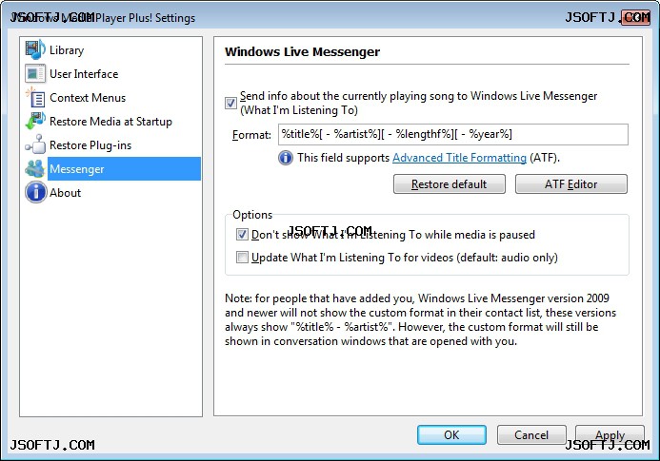Image resolution: width=660 pixels, height=461 pixels.
Task: Click the Restore default button
Action: [450, 184]
